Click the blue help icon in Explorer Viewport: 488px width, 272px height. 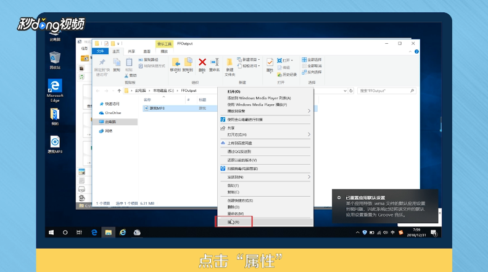[416, 52]
